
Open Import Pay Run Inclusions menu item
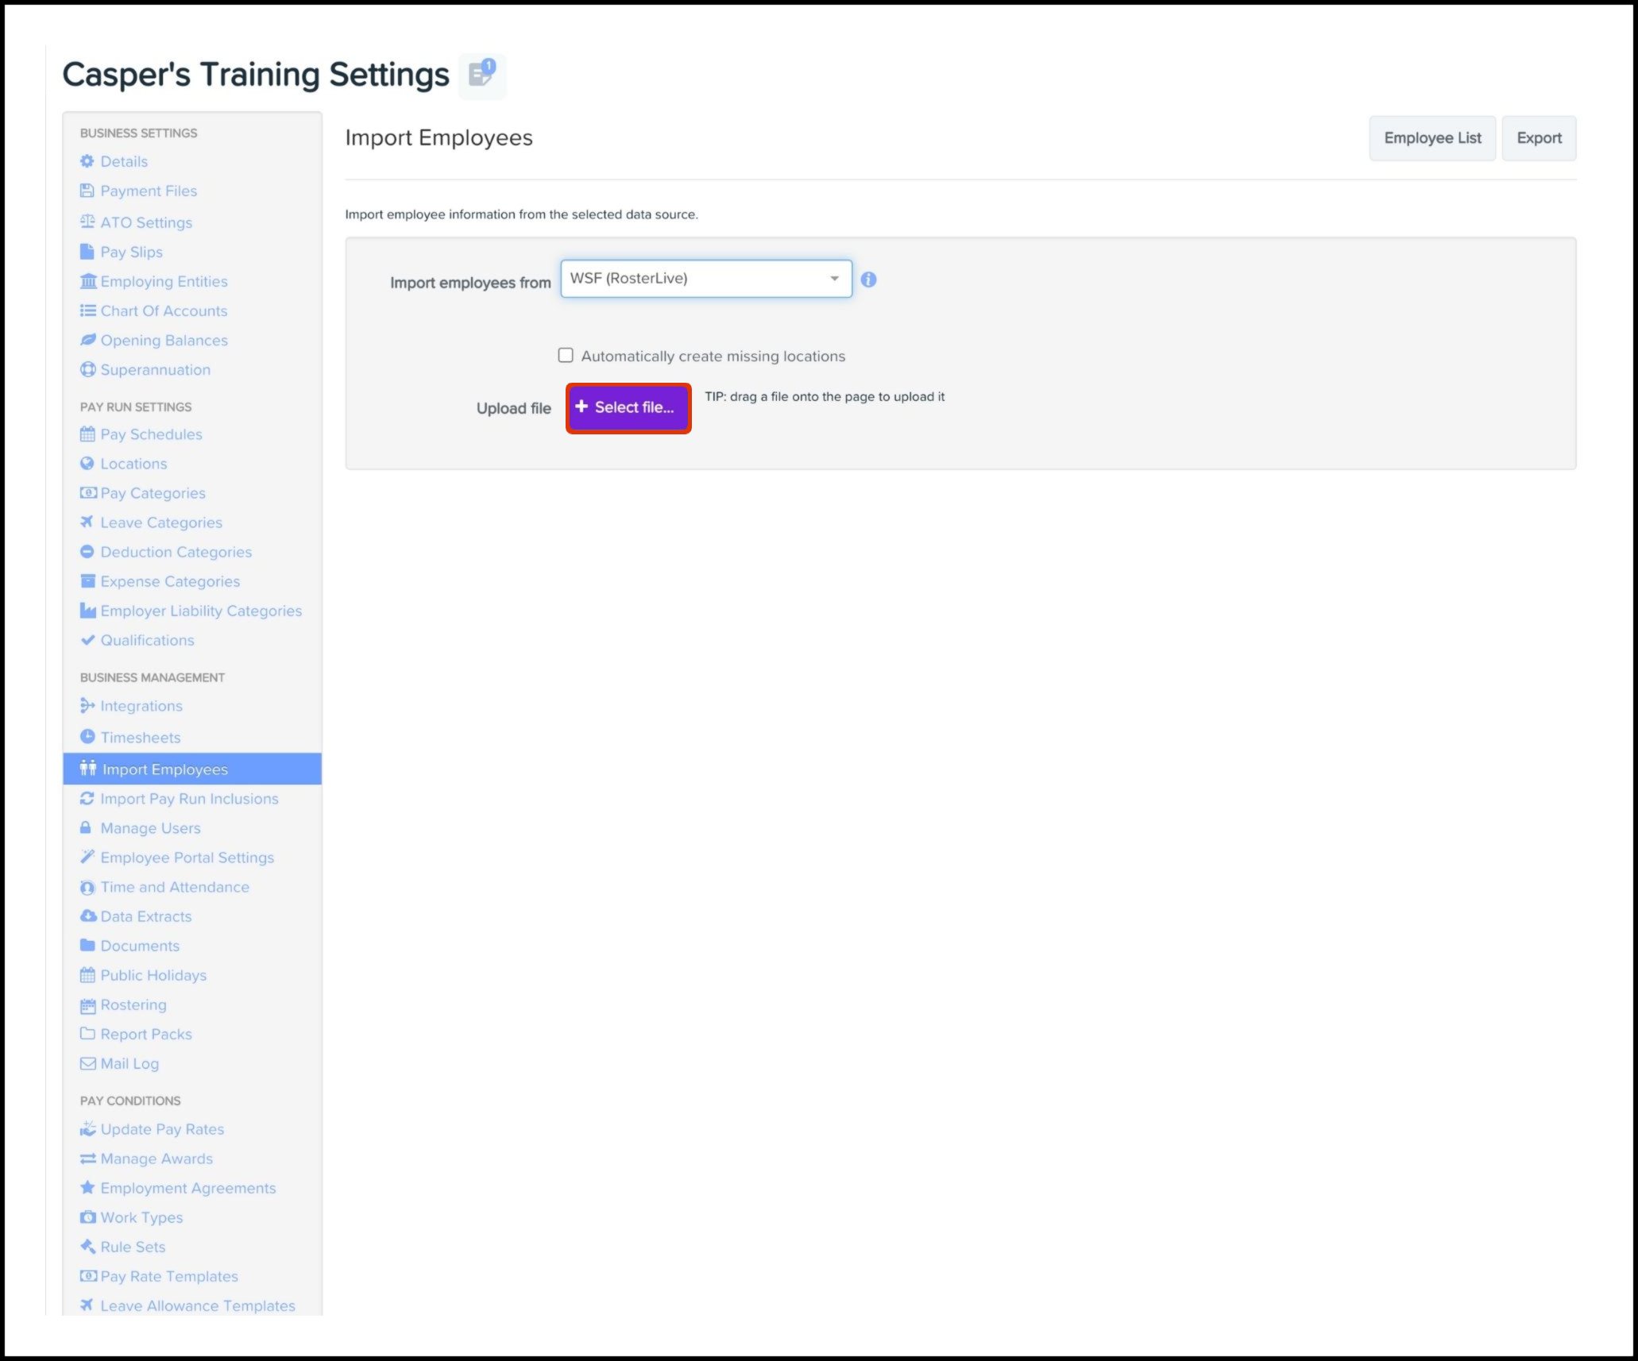point(189,799)
